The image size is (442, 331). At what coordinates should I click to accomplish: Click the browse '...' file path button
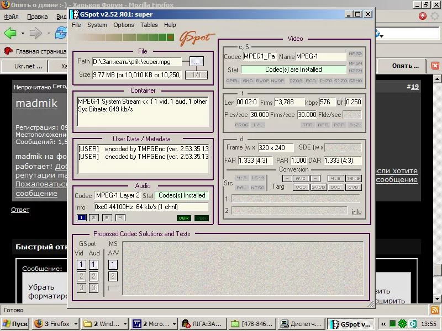[x=197, y=61]
